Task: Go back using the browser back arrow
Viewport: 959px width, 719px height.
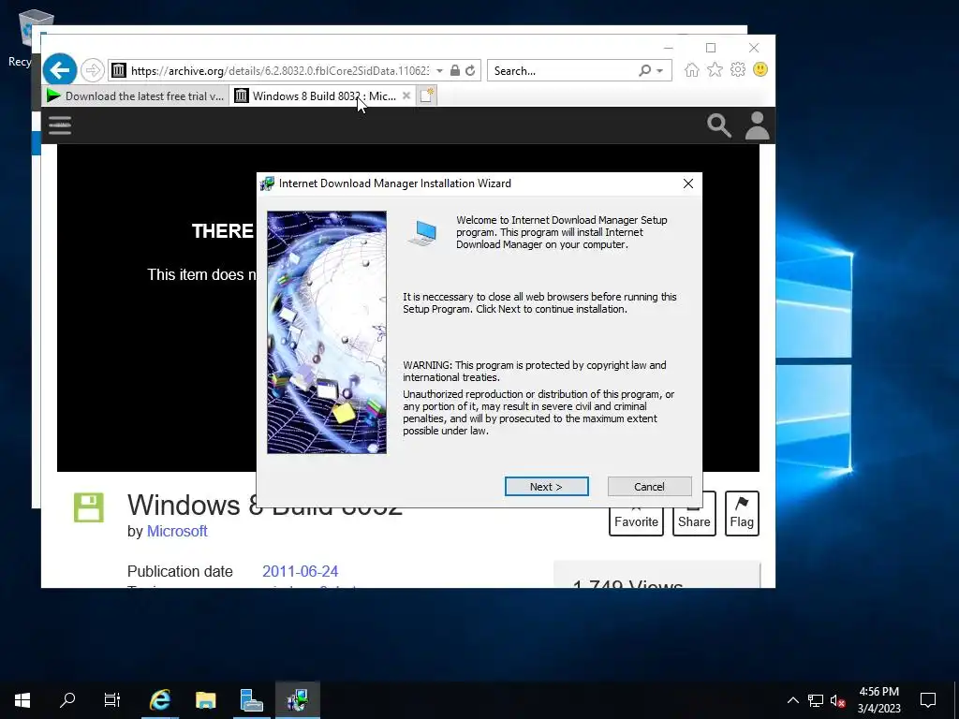Action: point(60,70)
